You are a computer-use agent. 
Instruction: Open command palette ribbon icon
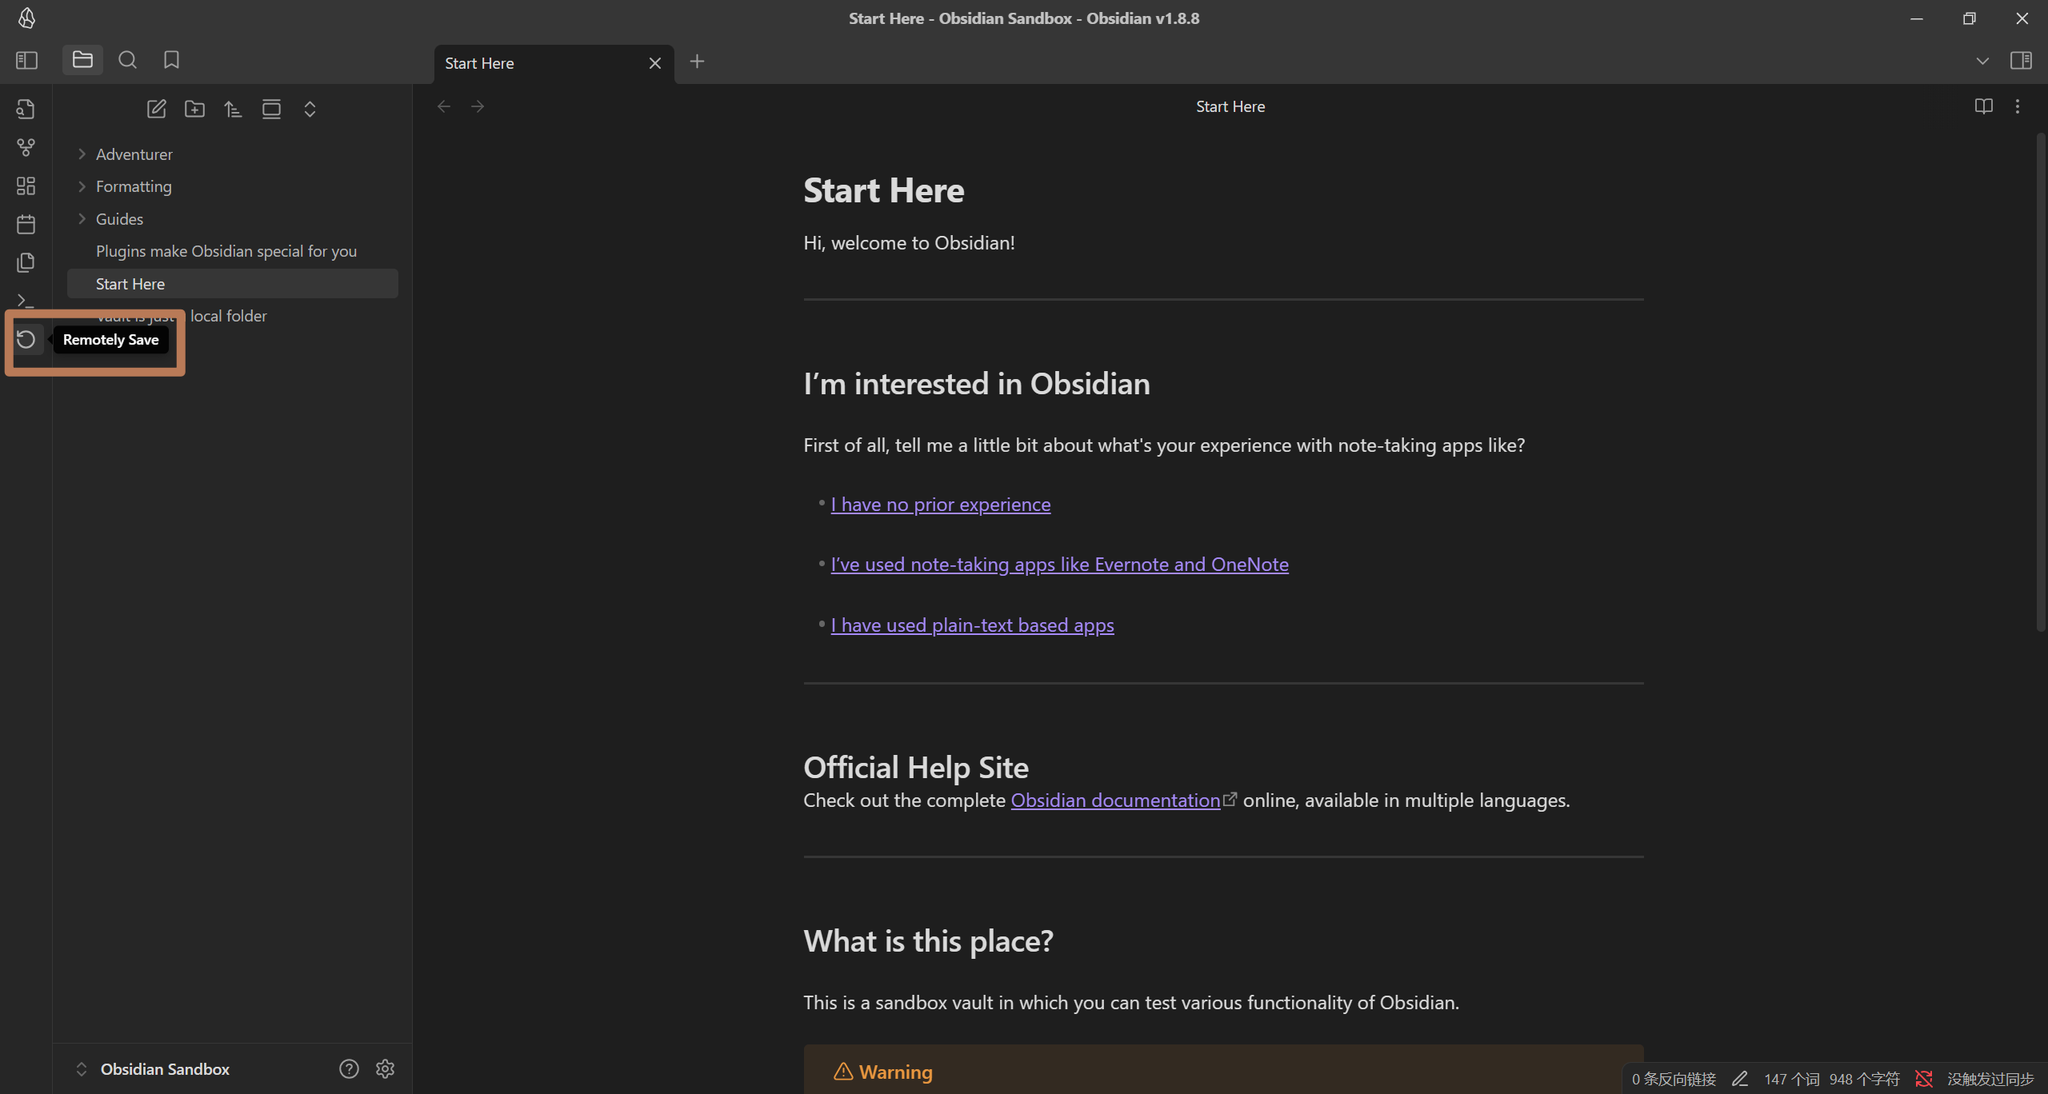coord(26,301)
